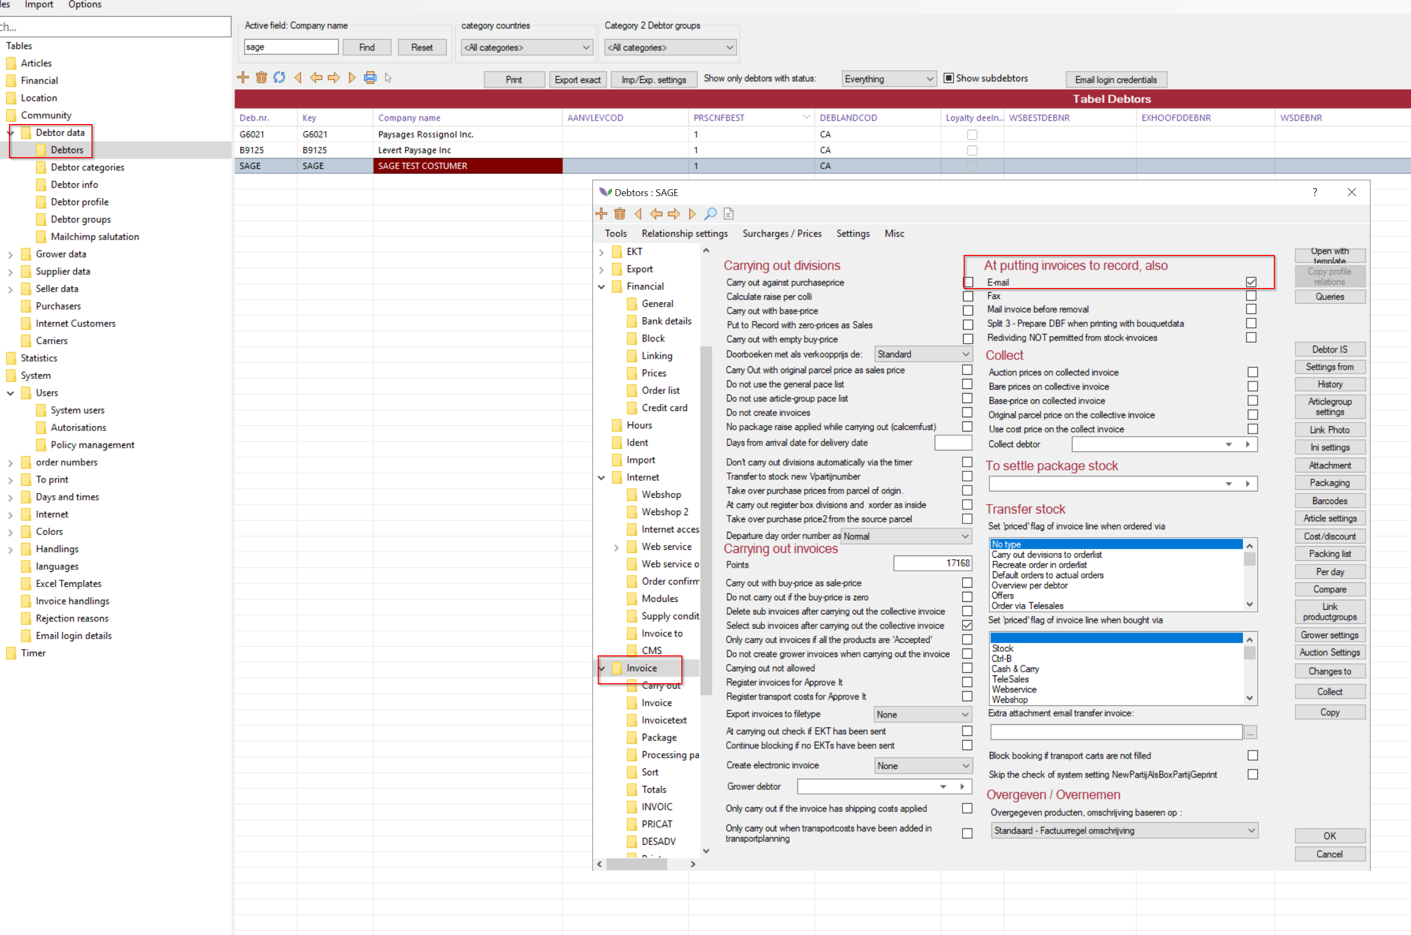Click the right arrow next icon in Debtors dialog

click(x=674, y=213)
